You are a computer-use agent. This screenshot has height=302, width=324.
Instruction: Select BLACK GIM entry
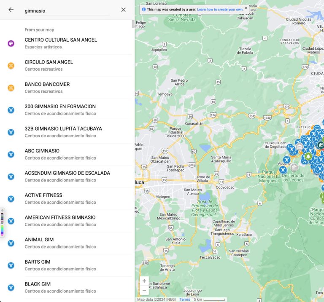tap(66, 287)
